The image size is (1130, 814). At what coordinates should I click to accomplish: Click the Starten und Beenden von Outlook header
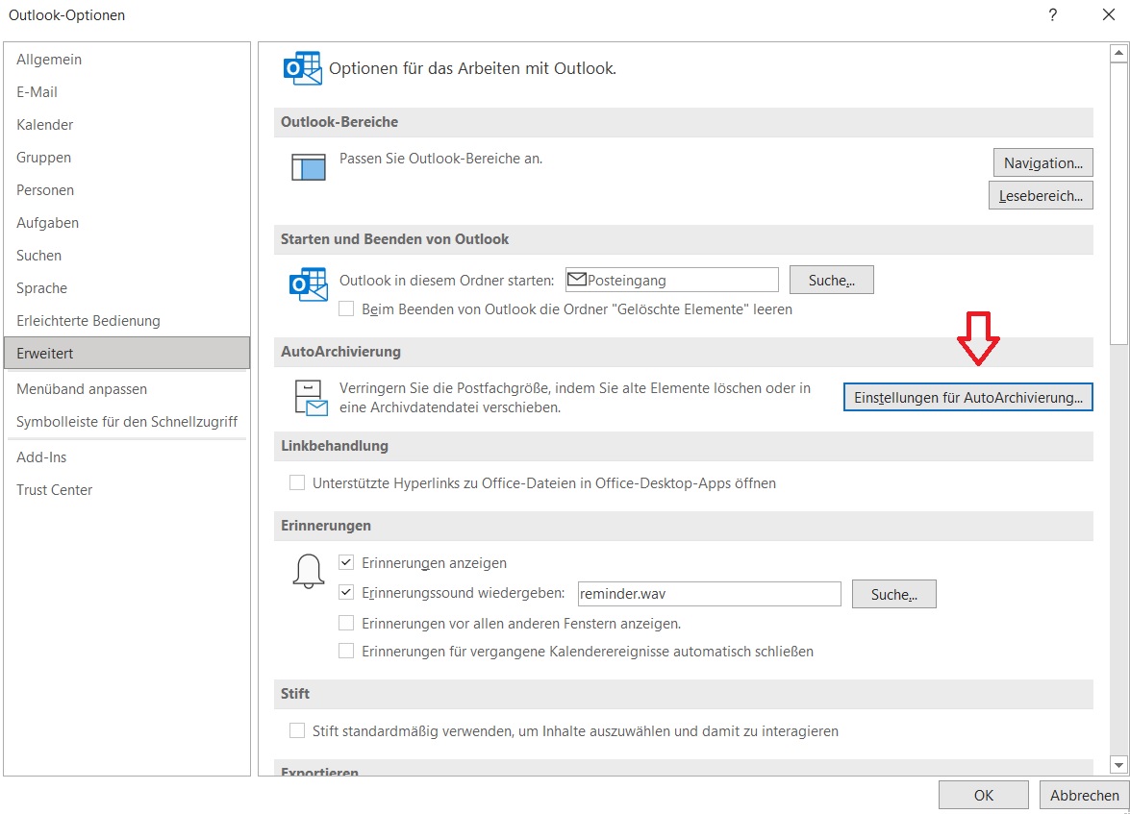pos(683,239)
